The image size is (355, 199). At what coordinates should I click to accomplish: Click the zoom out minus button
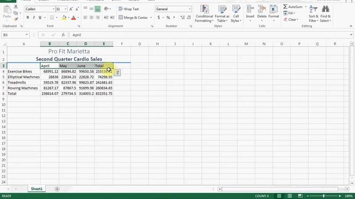(308, 196)
